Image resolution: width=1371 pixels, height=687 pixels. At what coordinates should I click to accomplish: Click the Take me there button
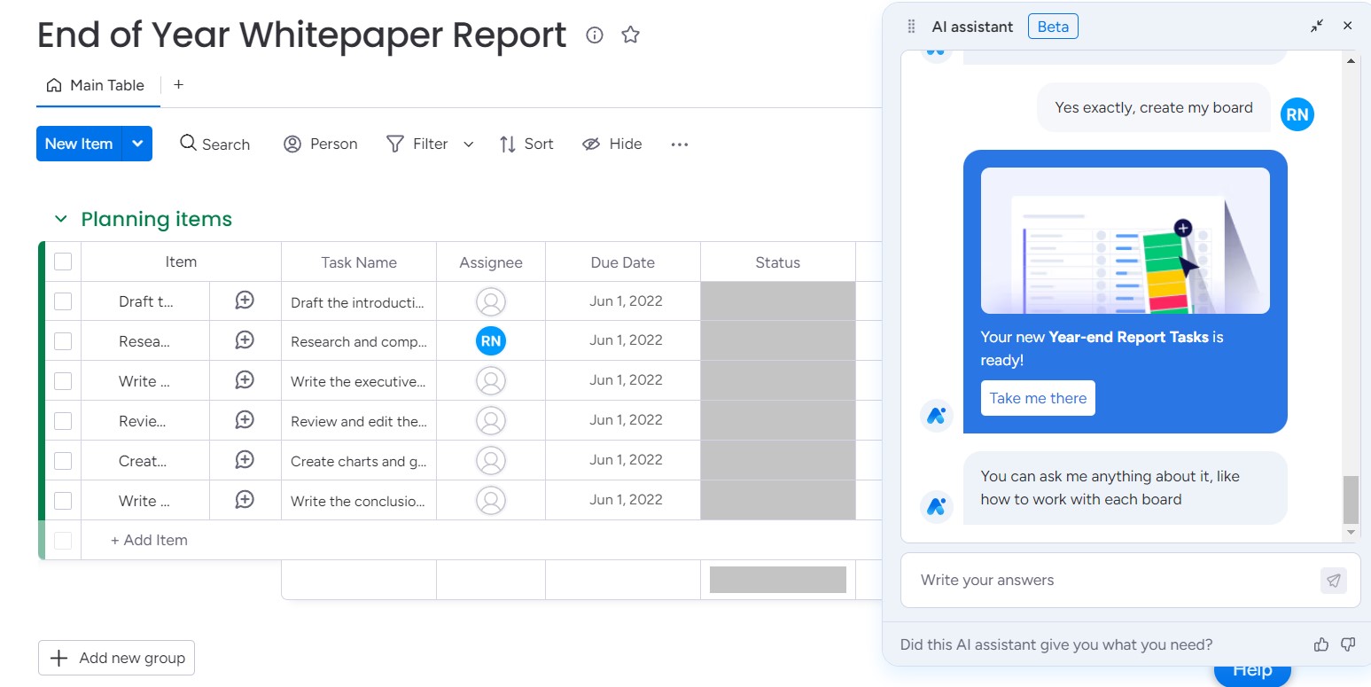1038,398
